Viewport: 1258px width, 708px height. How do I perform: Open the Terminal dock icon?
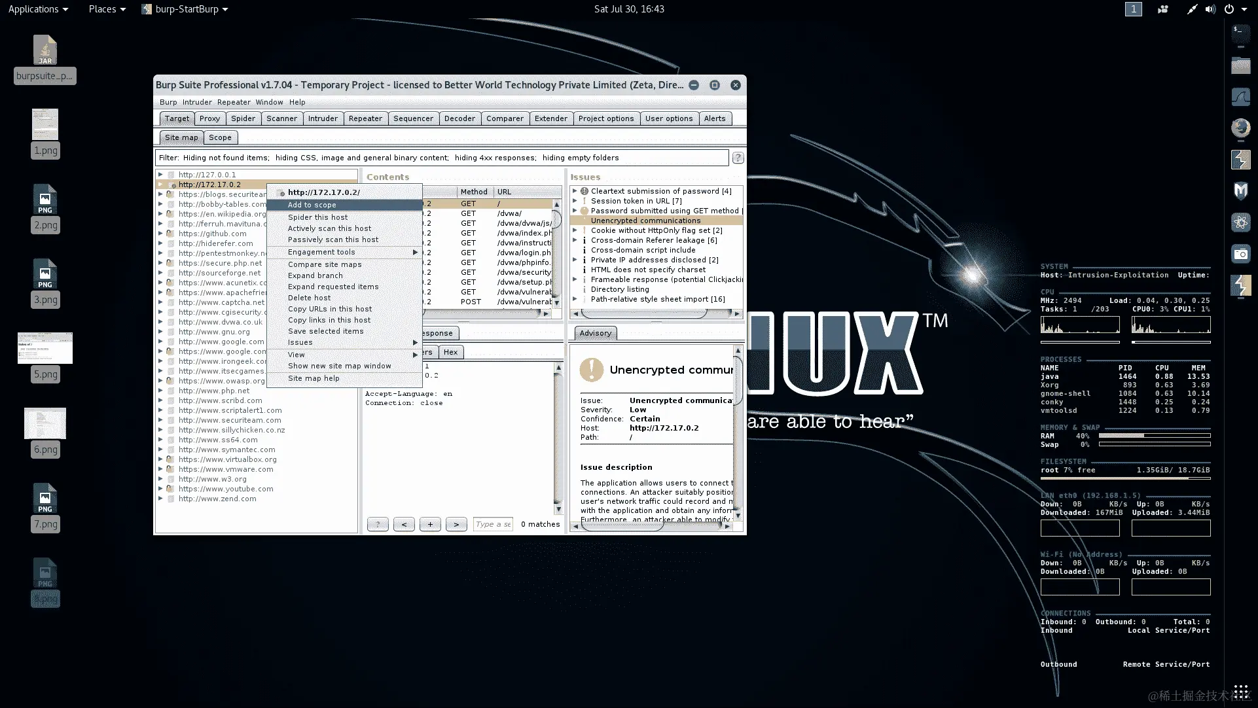[1240, 33]
